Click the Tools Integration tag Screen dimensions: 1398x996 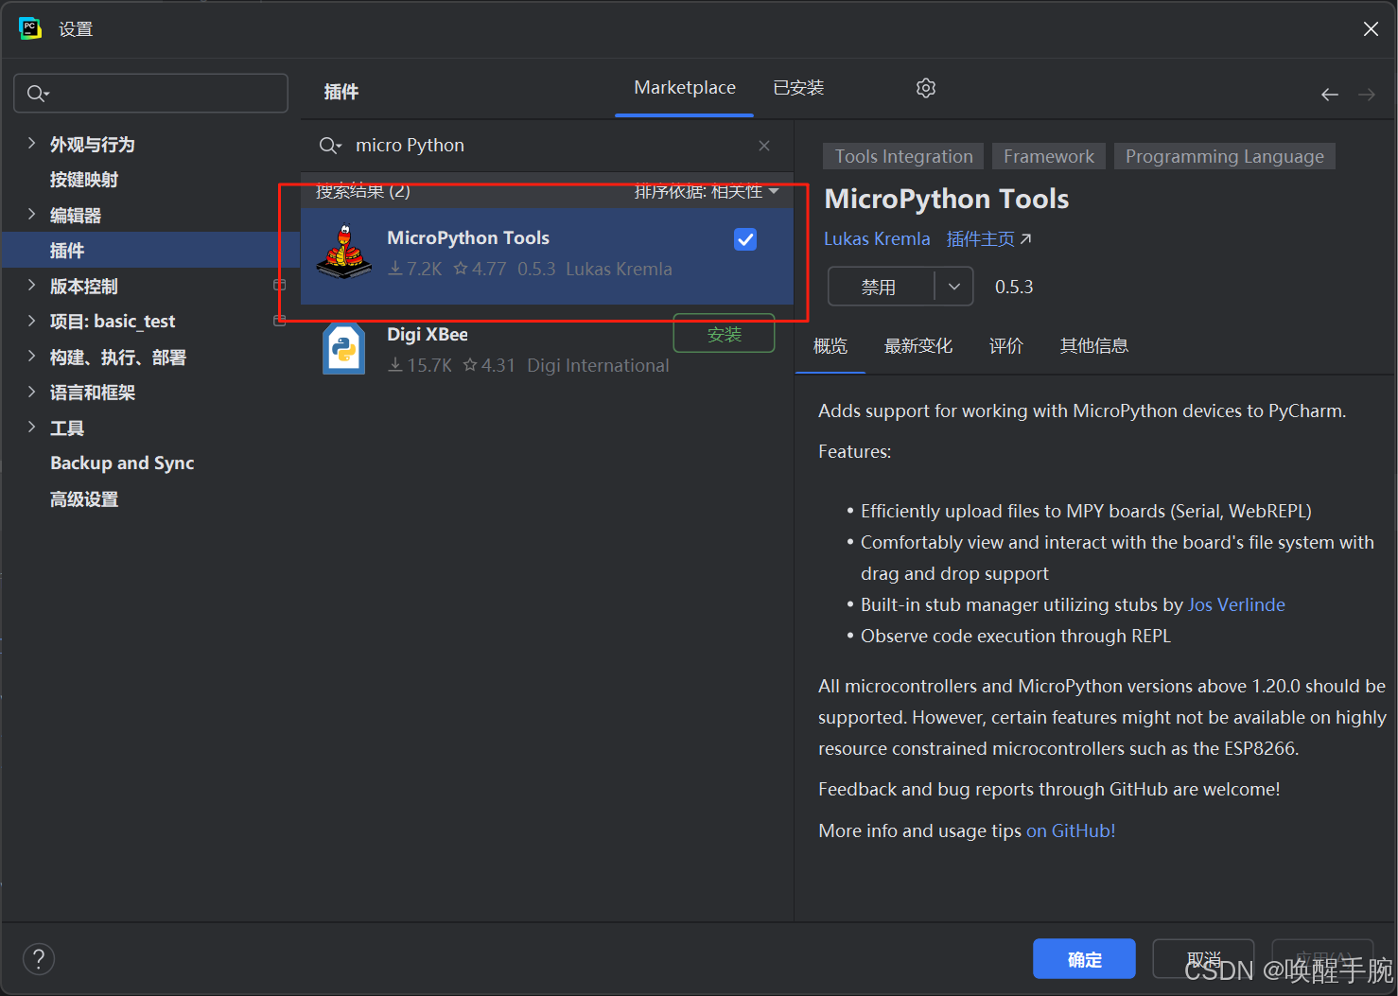point(903,156)
